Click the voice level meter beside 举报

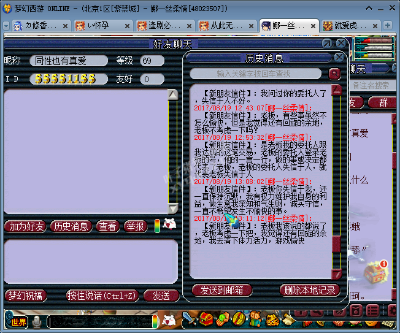coord(158,226)
